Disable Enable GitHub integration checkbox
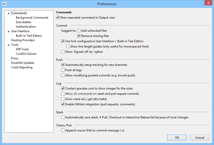Viewport: 214px width, 145px height. pos(63,104)
